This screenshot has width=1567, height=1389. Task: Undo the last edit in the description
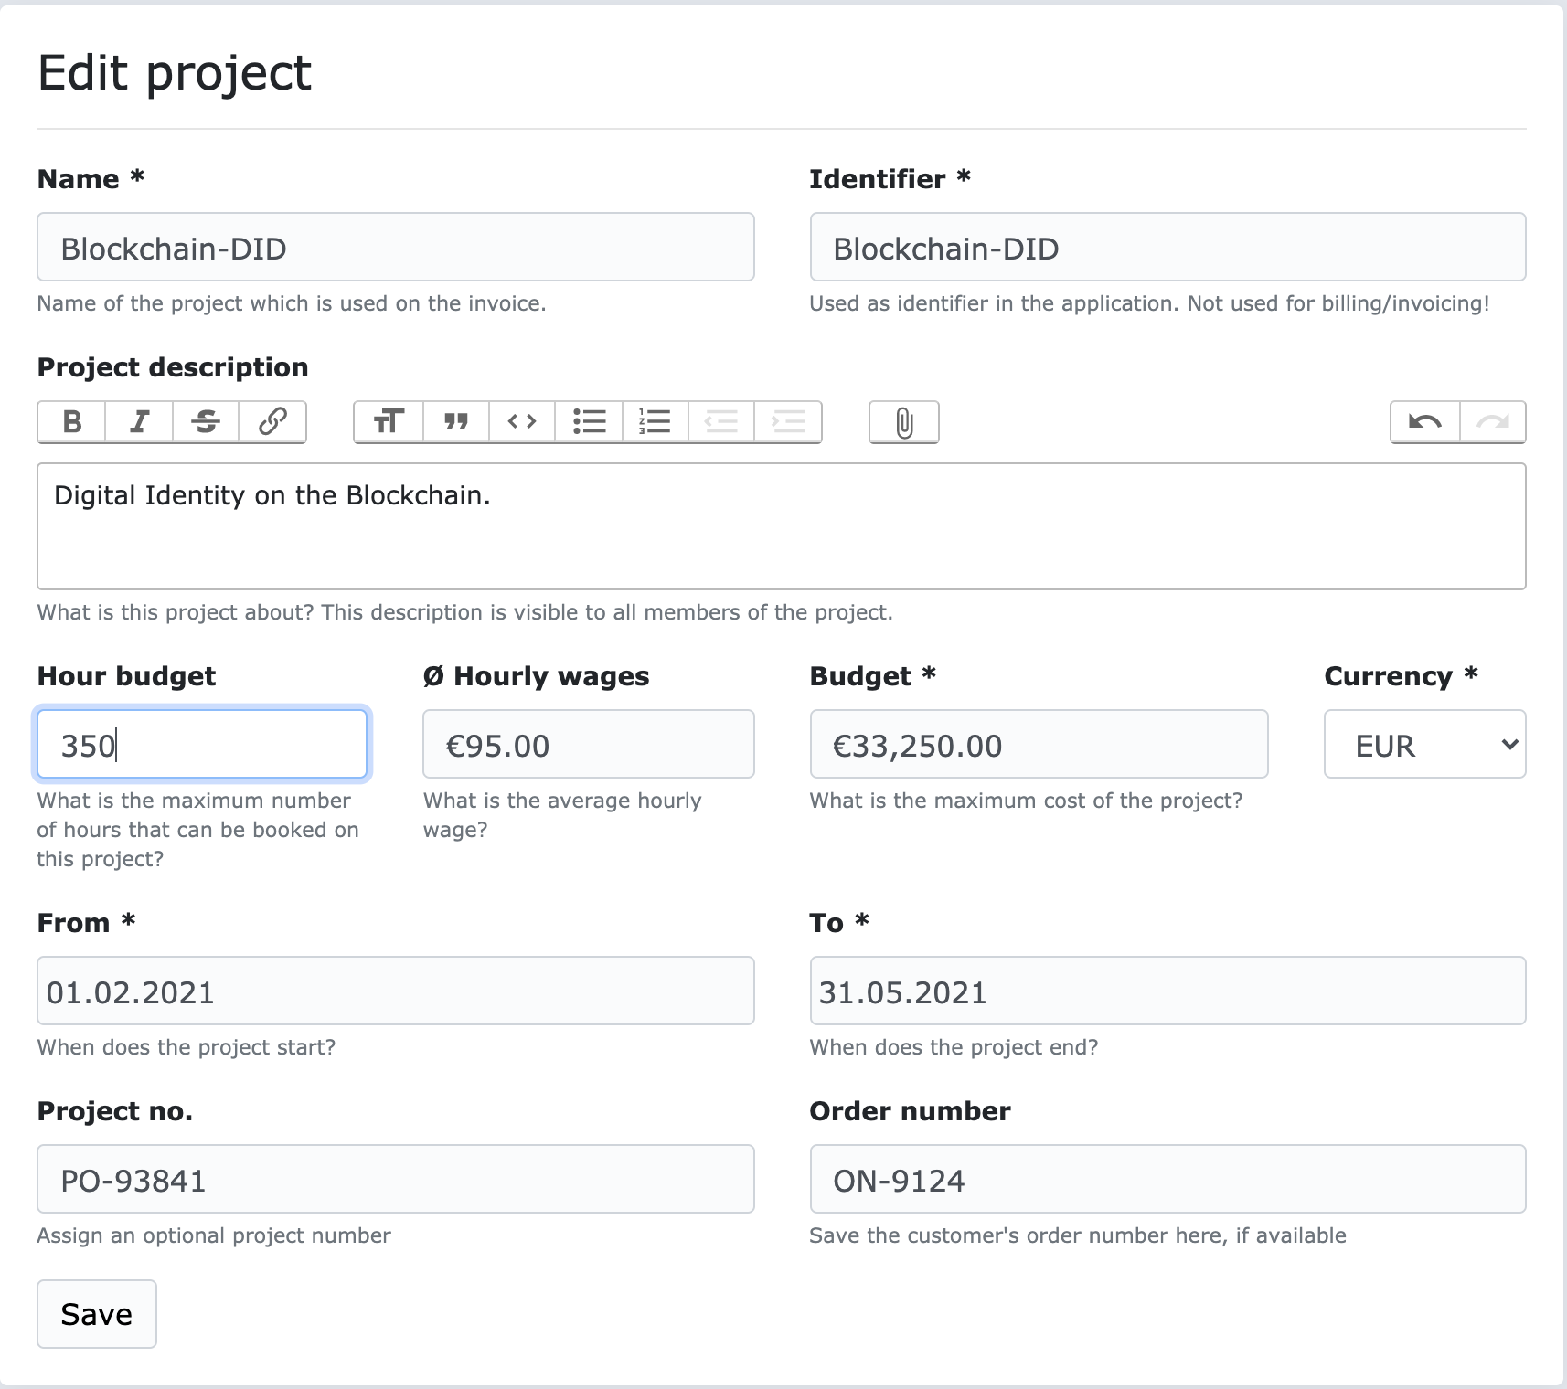click(1425, 422)
